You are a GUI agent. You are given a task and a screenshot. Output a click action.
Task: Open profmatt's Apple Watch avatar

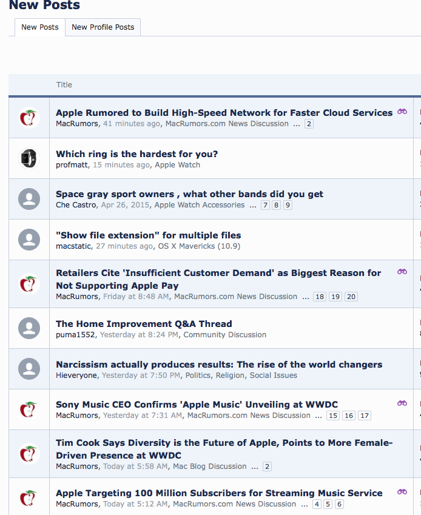[29, 158]
